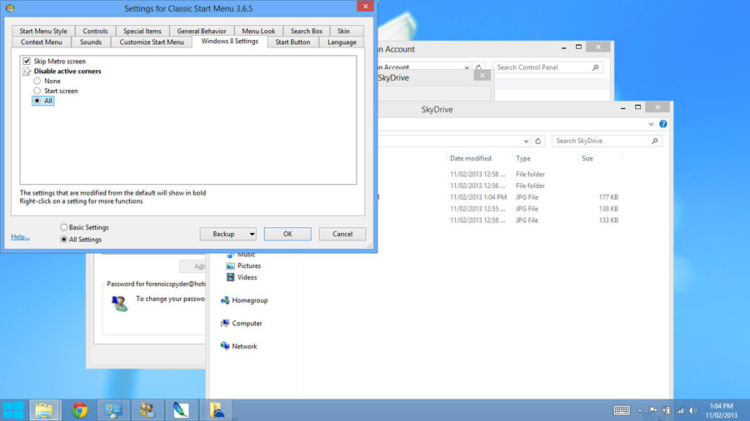Show hidden tray icons arrow

pos(639,410)
